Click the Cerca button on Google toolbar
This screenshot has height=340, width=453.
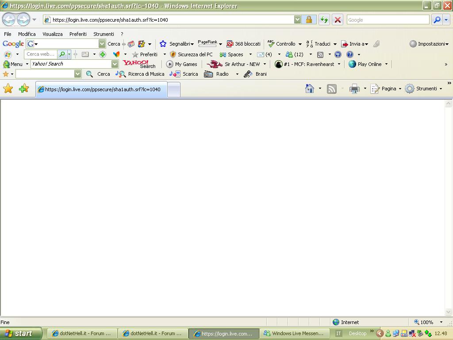point(114,44)
